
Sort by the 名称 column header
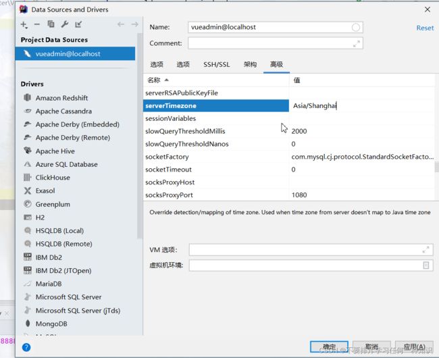click(x=216, y=80)
